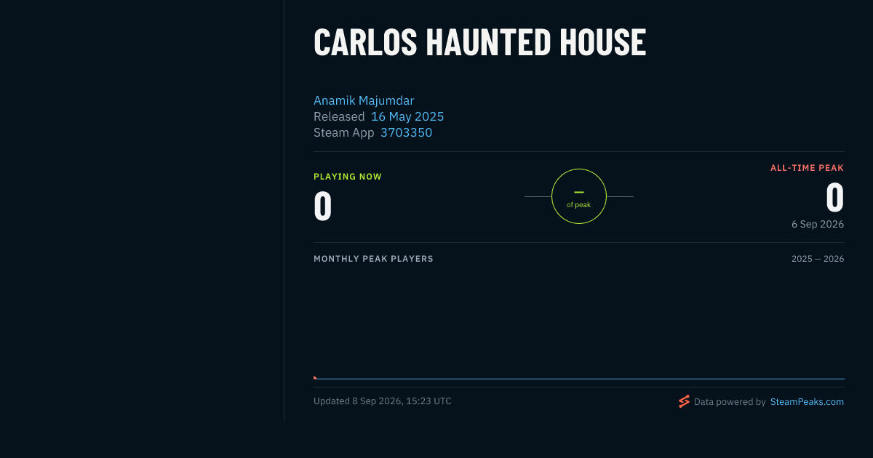Open the SteamPeaks.com link
This screenshot has width=873, height=458.
tap(807, 401)
